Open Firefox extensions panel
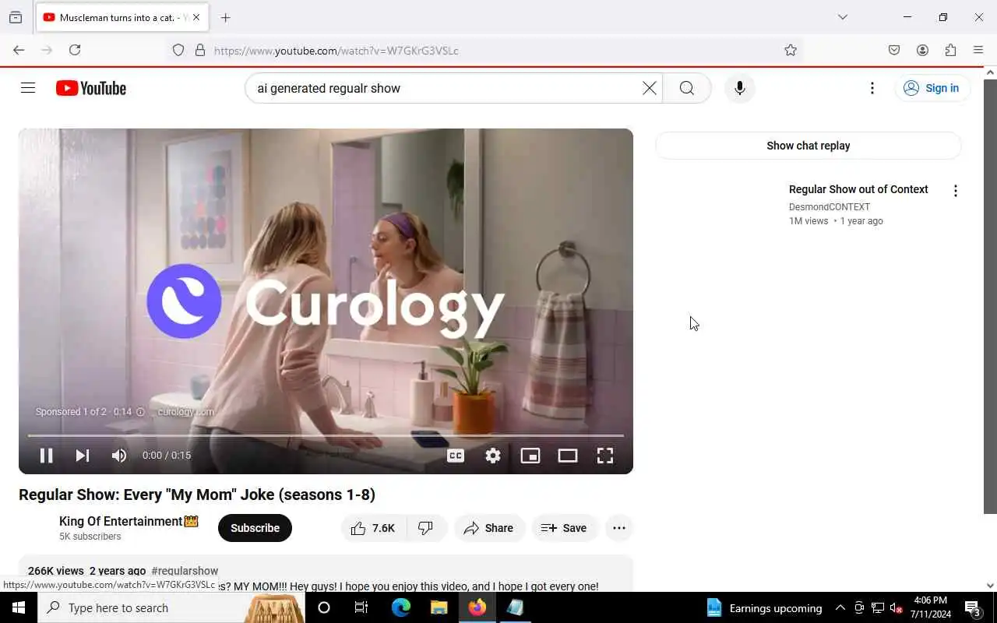The height and width of the screenshot is (623, 997). pyautogui.click(x=950, y=50)
